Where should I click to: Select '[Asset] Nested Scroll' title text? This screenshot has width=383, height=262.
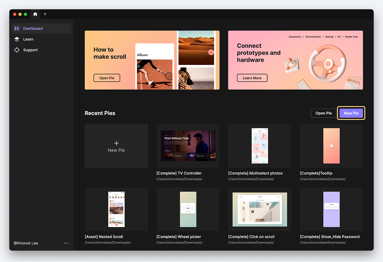[104, 237]
